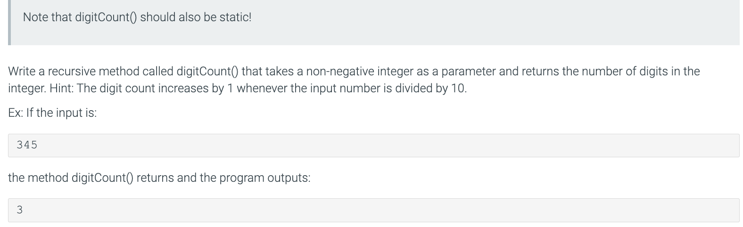Viewport: 743px width, 227px height.
Task: Click the empty area of the output example box
Action: 377,210
